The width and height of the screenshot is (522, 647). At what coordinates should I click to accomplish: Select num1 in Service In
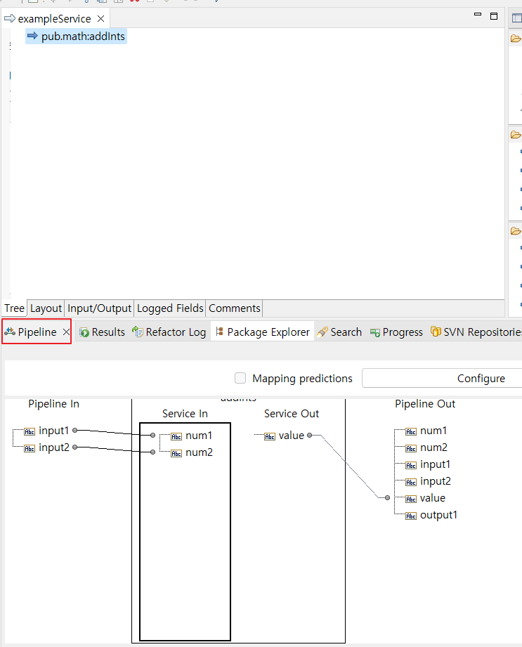[x=199, y=436]
